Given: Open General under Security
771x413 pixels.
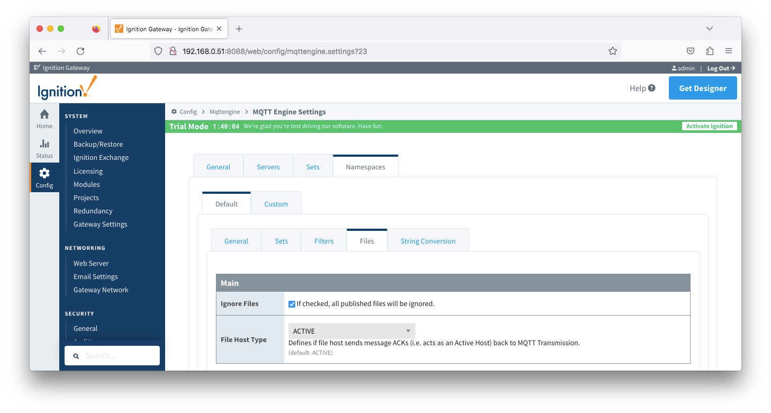Looking at the screenshot, I should point(86,328).
